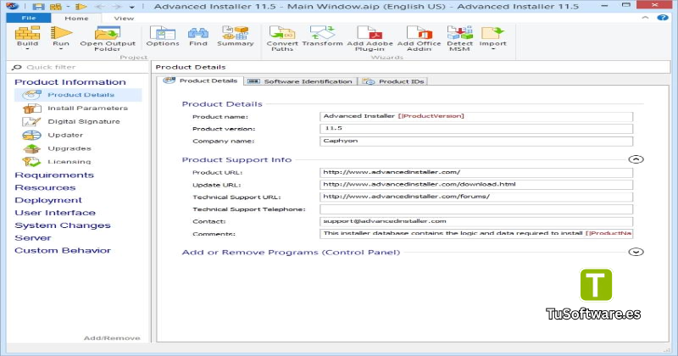Switch to Product IDs tab
Viewport: 678px width, 356px height.
point(393,81)
